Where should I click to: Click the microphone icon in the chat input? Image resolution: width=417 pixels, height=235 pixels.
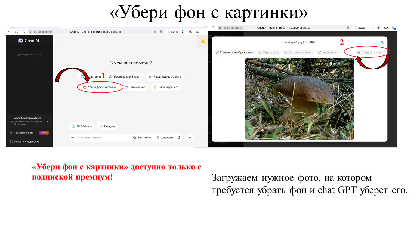pyautogui.click(x=179, y=138)
